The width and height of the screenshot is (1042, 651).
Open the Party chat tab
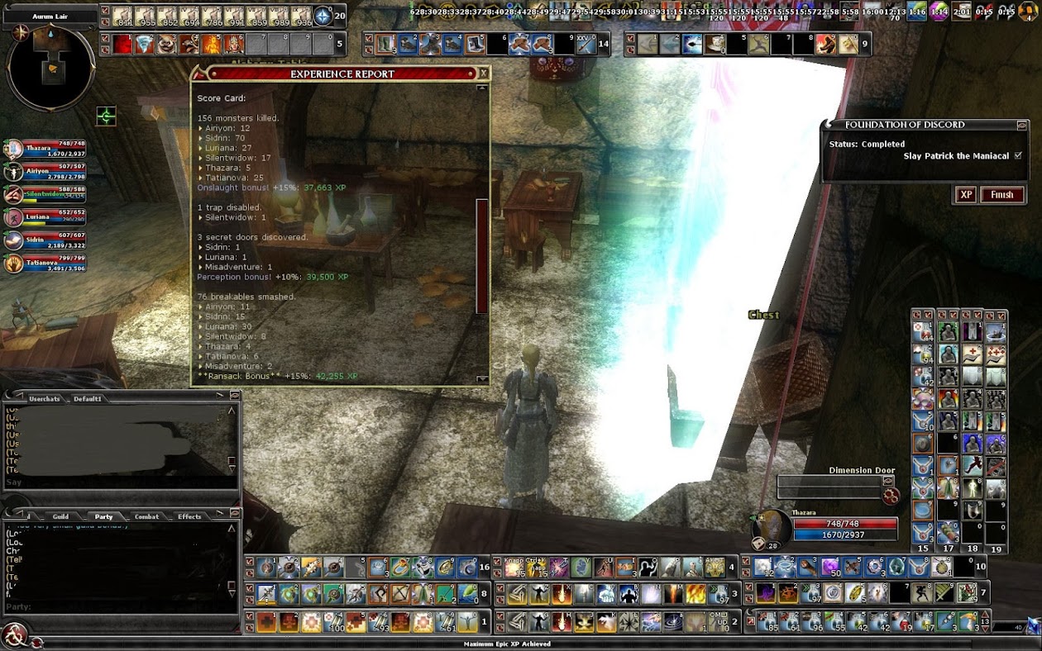pyautogui.click(x=103, y=516)
